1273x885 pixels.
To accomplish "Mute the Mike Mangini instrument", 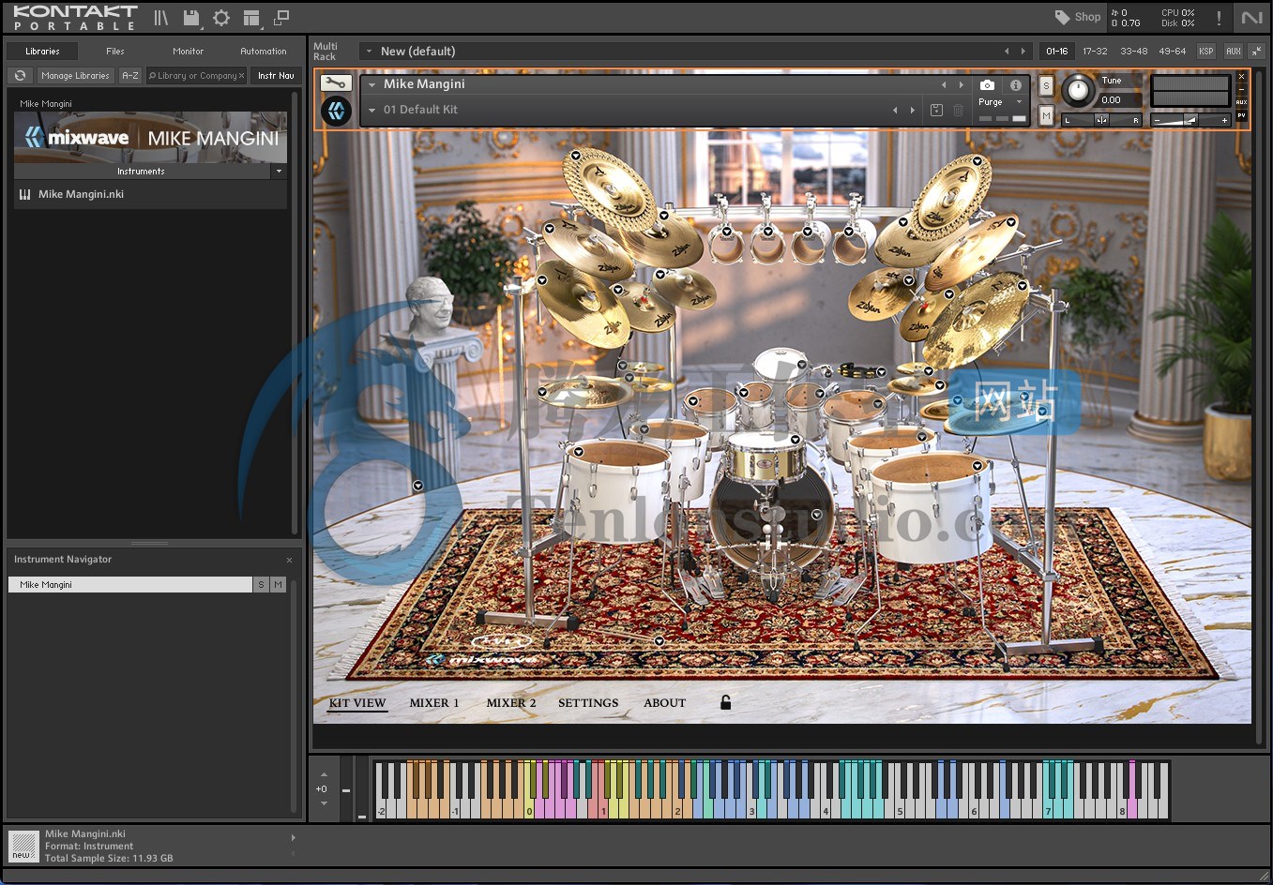I will pyautogui.click(x=1046, y=116).
